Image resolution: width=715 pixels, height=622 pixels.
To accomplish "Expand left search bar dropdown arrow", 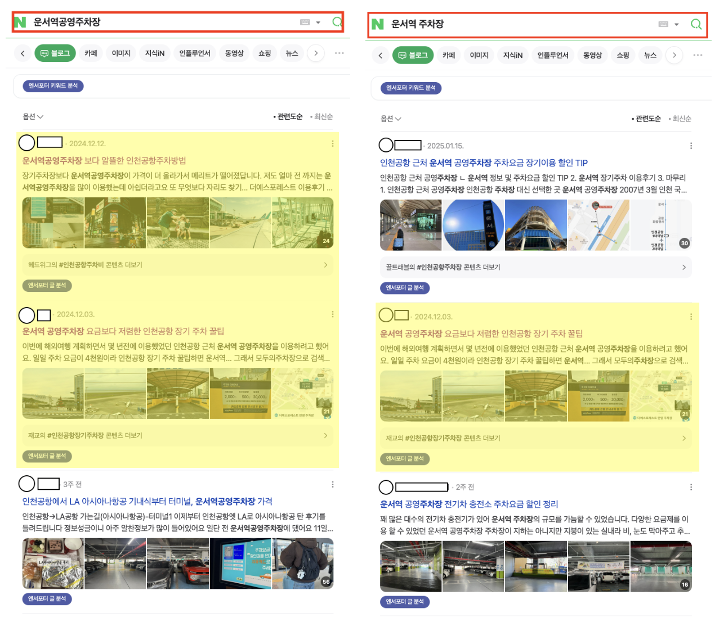I will [318, 22].
